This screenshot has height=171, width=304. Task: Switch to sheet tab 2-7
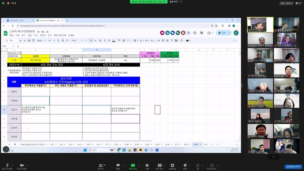tap(177, 145)
